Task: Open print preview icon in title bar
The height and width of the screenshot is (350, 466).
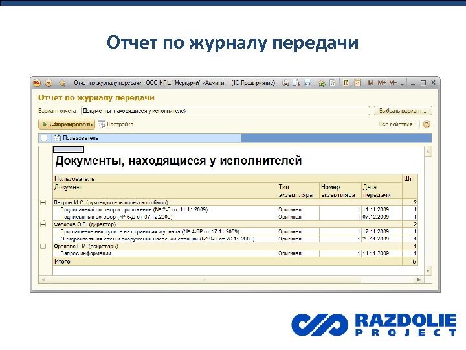Action: point(296,83)
